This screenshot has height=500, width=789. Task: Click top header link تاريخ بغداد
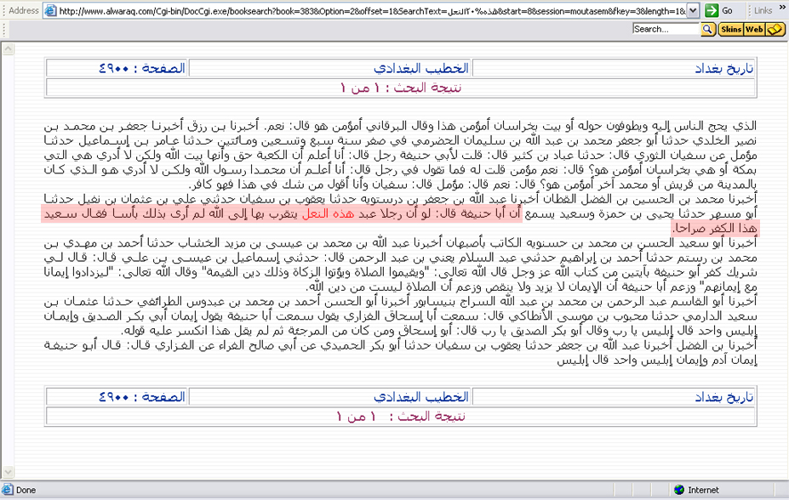coord(724,68)
